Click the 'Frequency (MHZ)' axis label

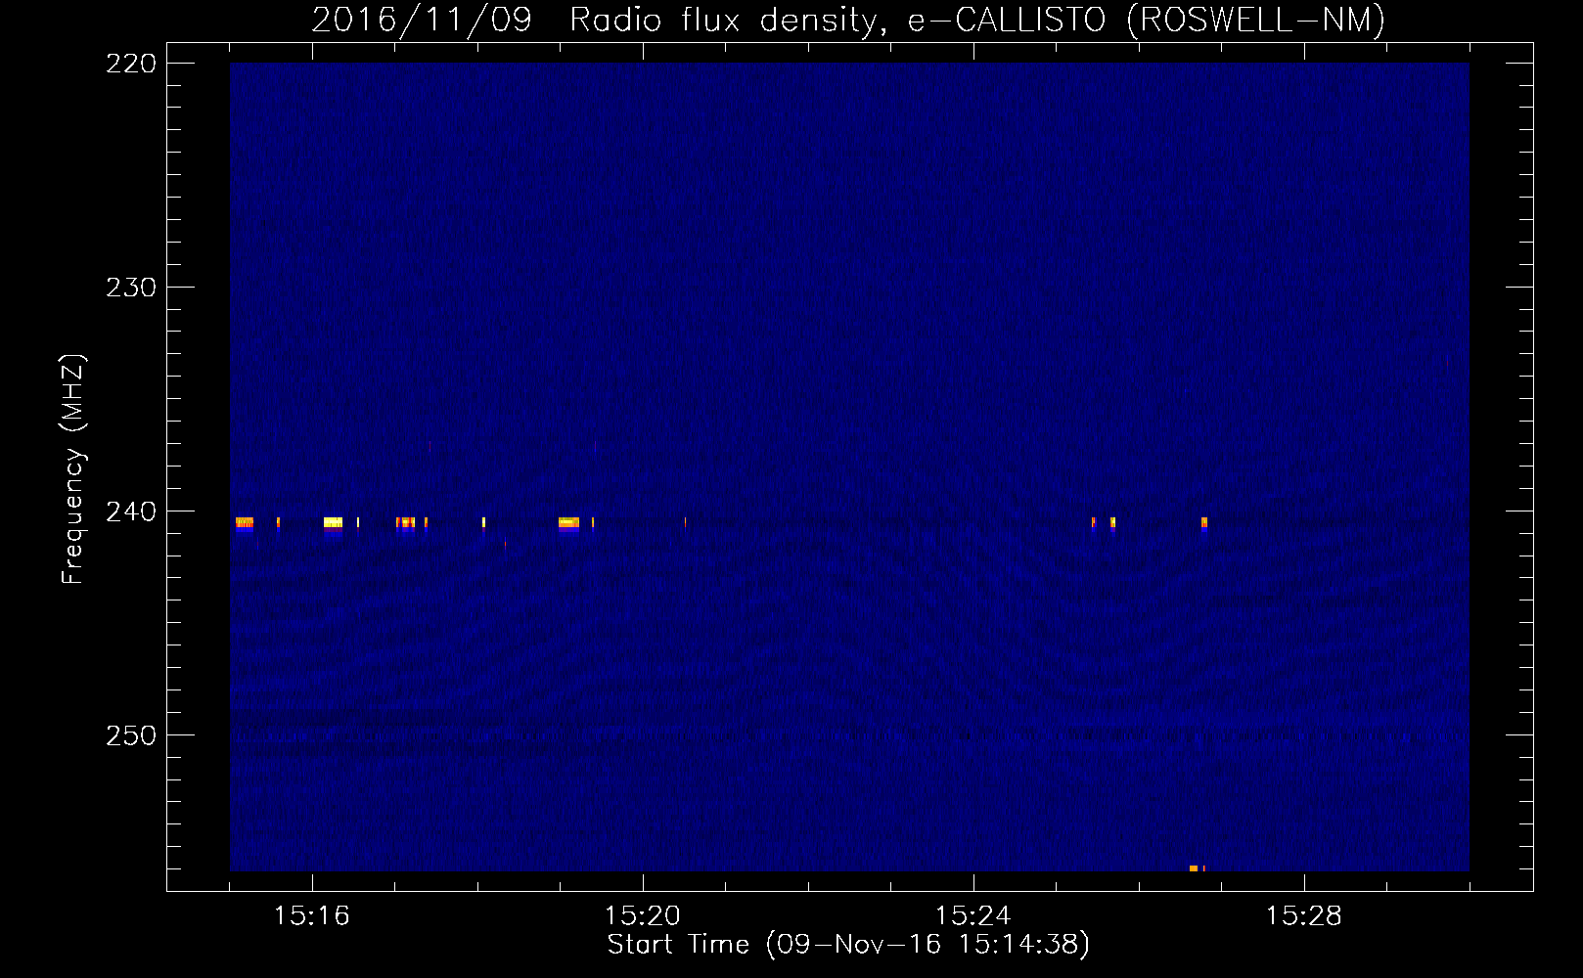73,468
